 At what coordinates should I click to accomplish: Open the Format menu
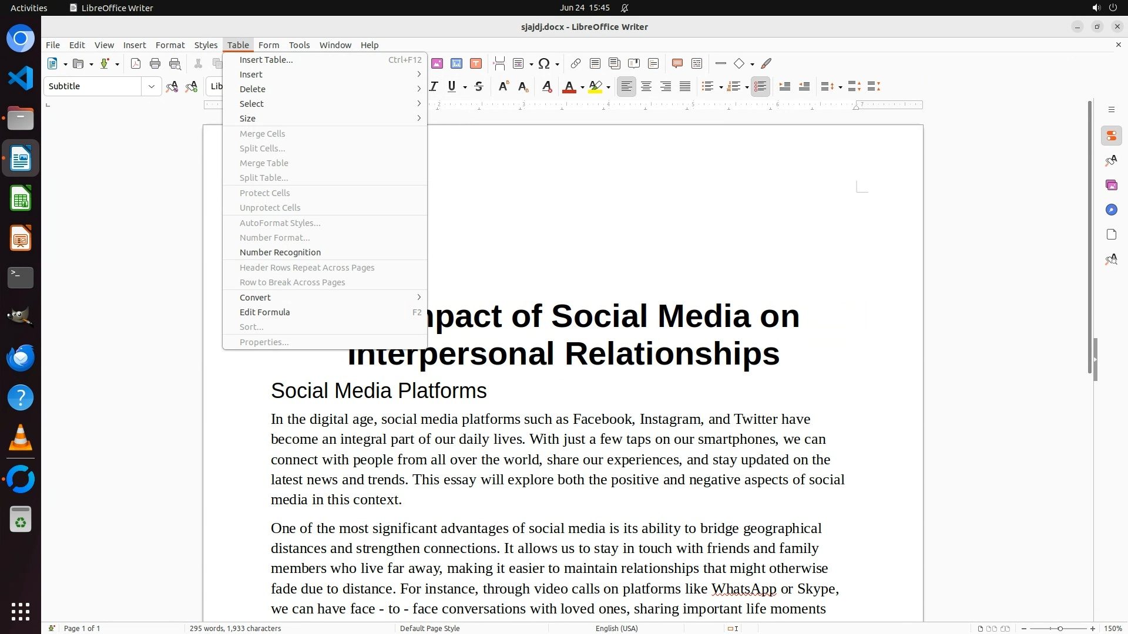tap(170, 45)
